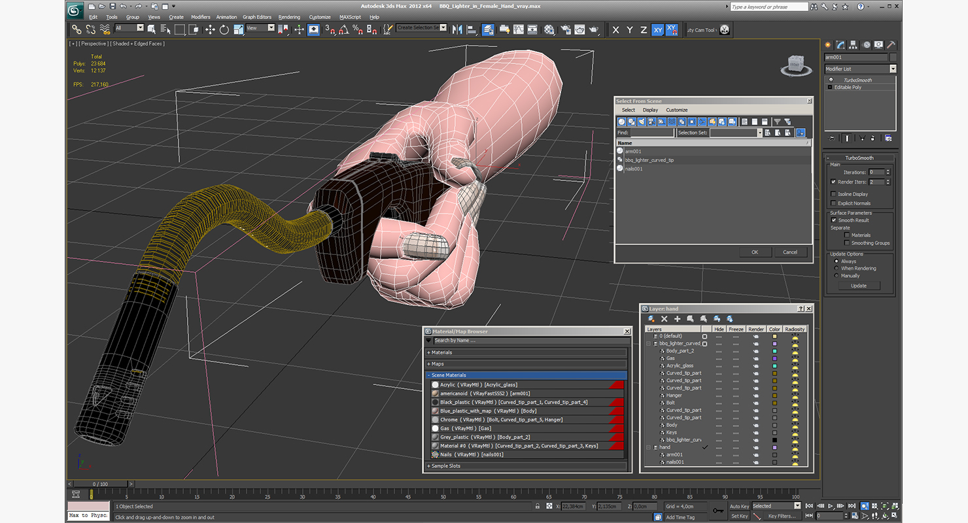Viewport: 968px width, 523px height.
Task: Select the Link tool in main toolbar
Action: click(77, 29)
